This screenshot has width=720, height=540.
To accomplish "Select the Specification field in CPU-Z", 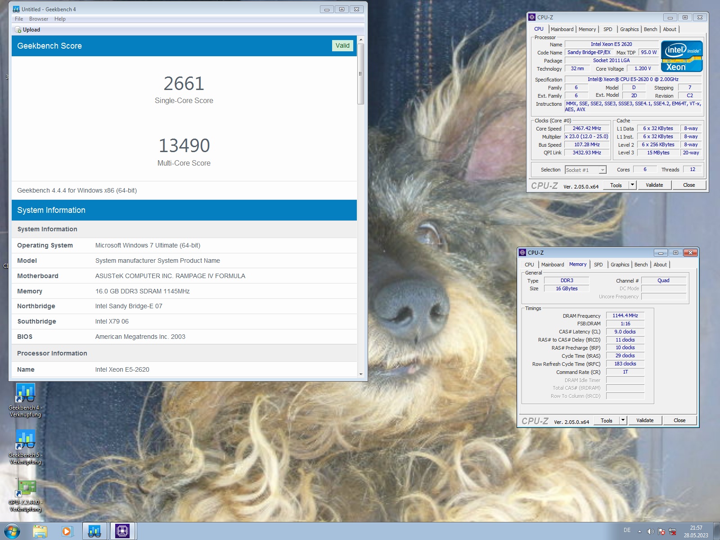I will tap(633, 79).
